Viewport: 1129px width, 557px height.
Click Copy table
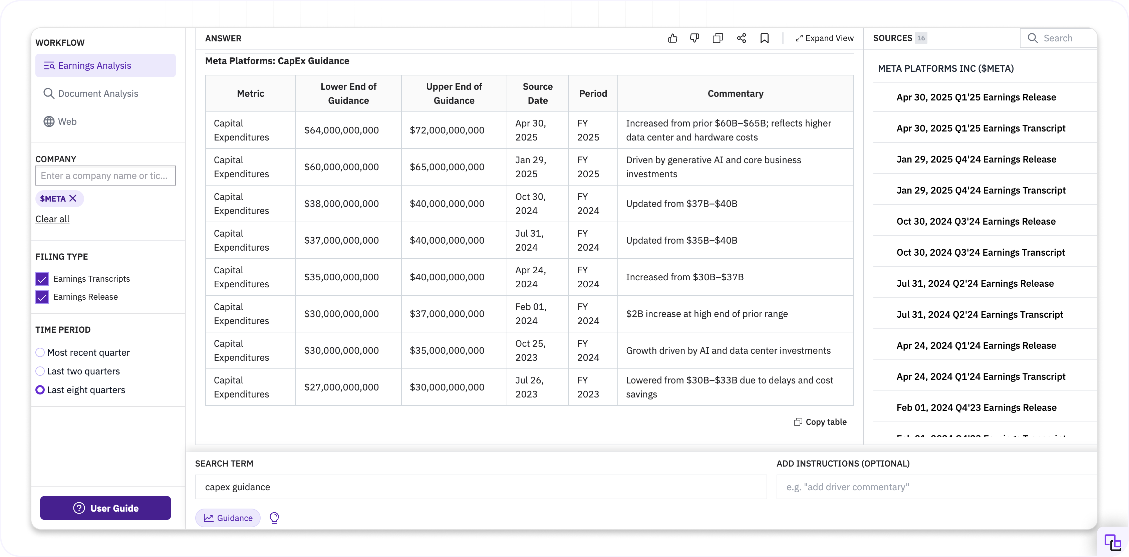pos(820,422)
